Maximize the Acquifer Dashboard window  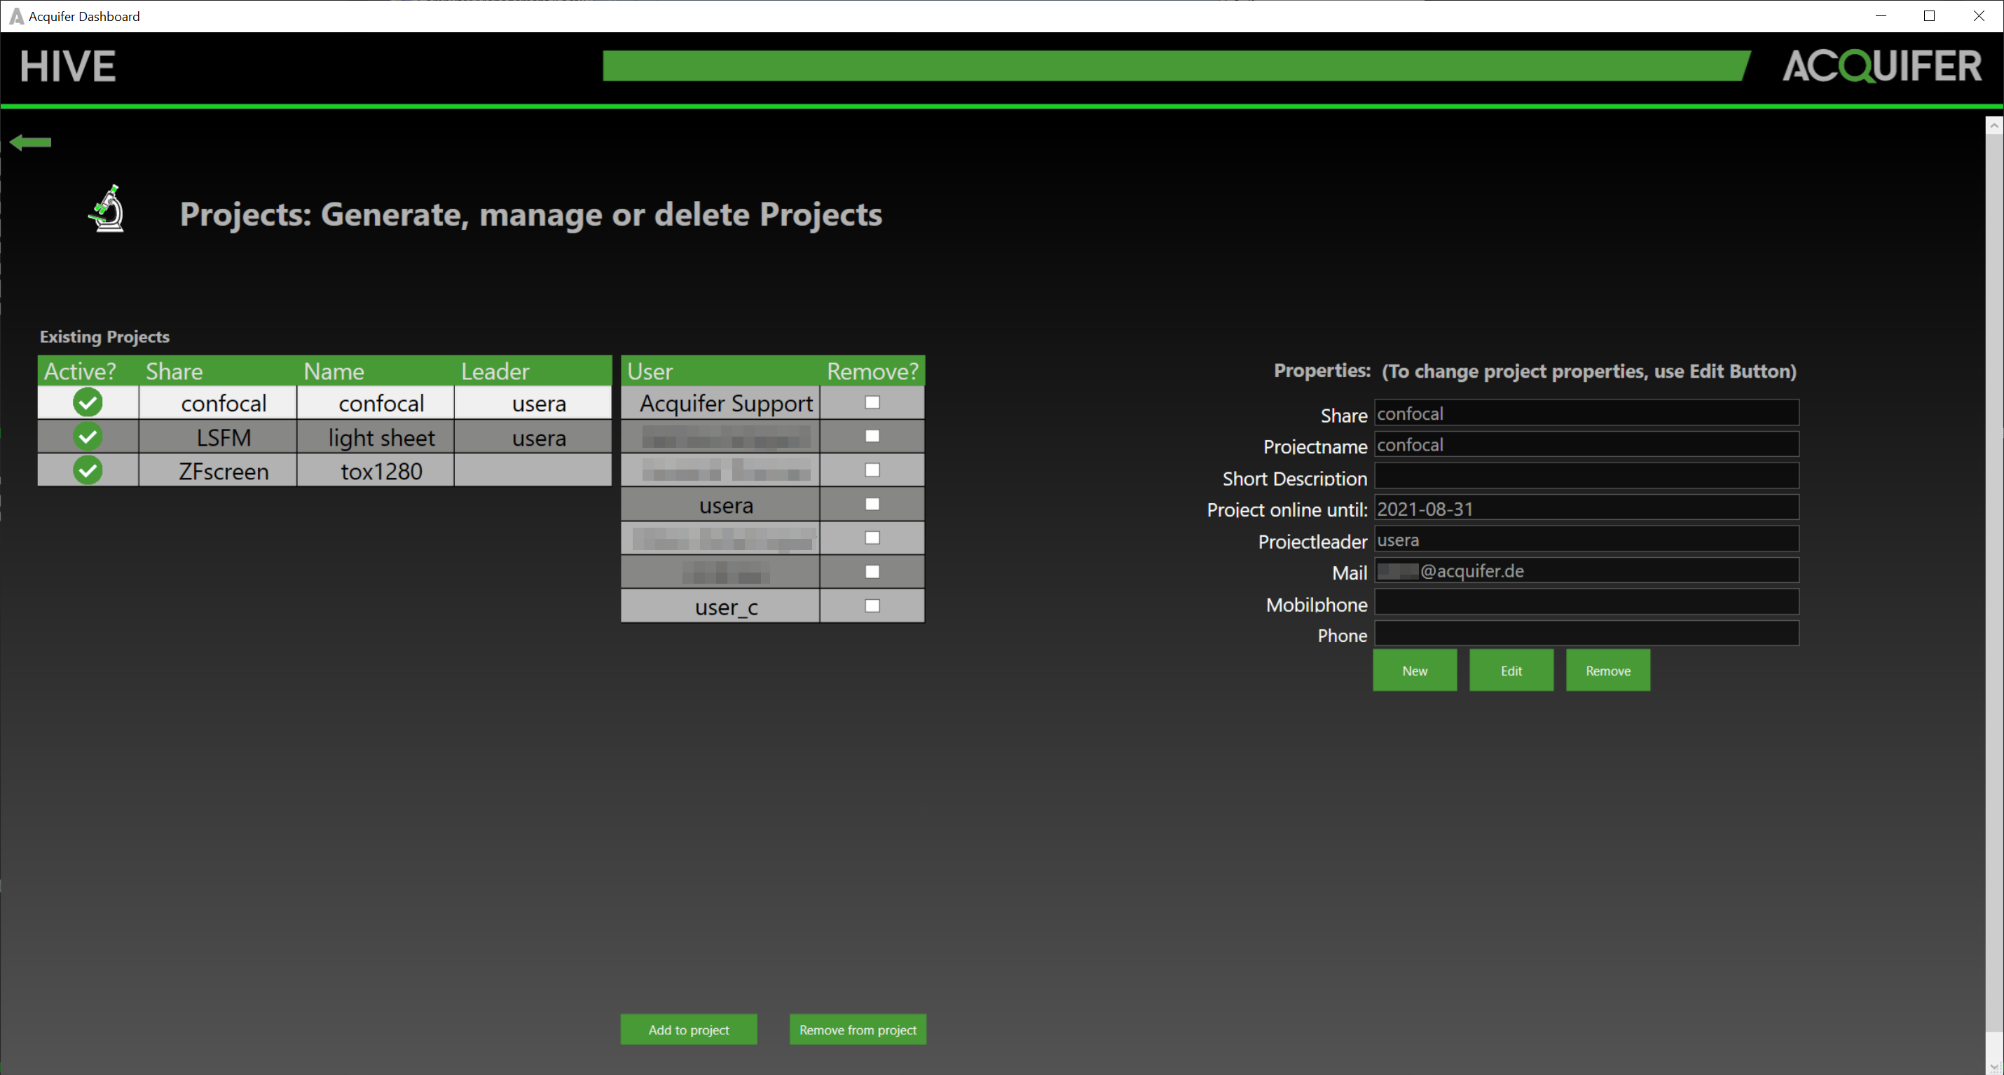(1929, 15)
